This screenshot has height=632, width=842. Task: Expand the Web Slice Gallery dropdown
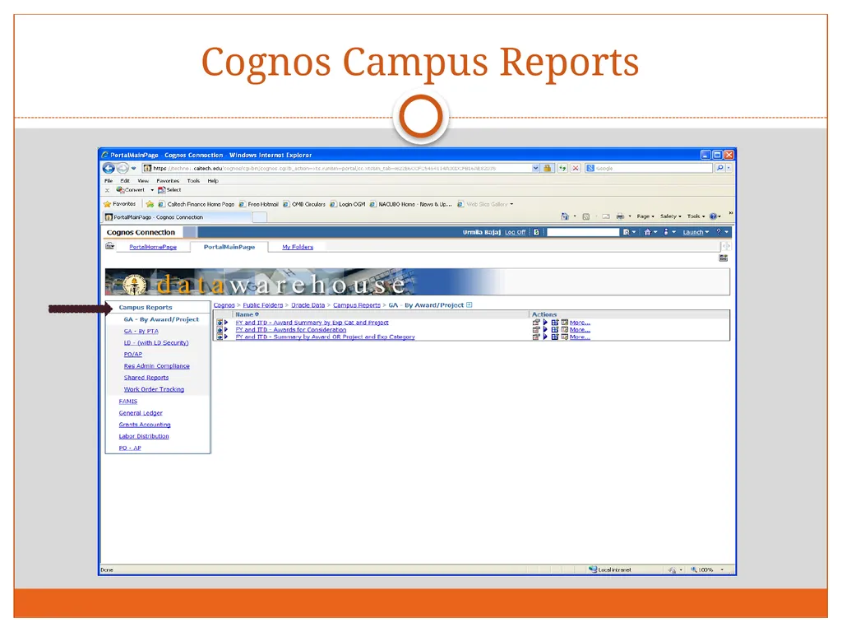pos(511,204)
